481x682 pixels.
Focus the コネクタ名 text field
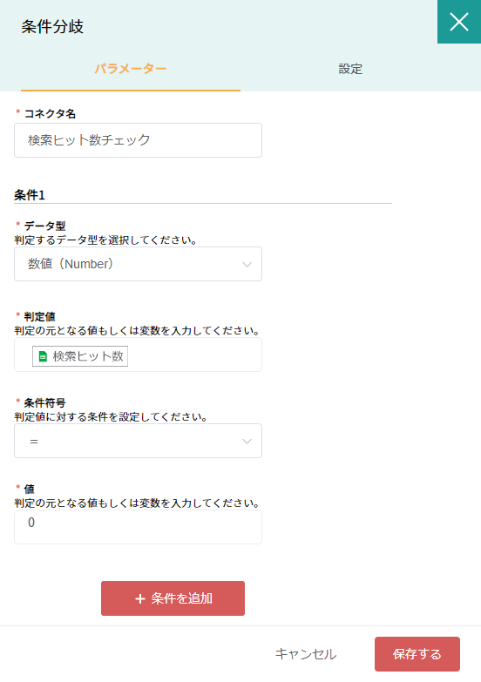point(138,140)
